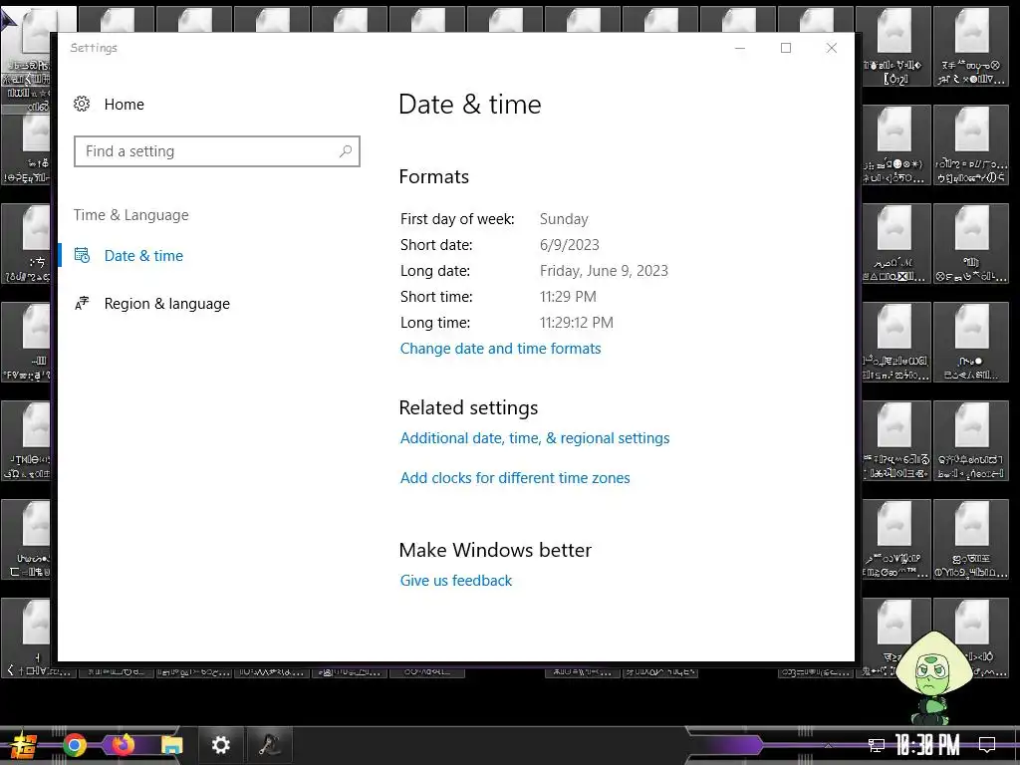The image size is (1020, 765).
Task: Minimize the Settings window
Action: [x=740, y=48]
